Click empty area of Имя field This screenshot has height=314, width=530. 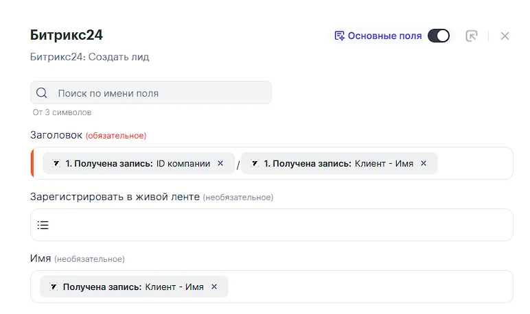click(x=371, y=287)
